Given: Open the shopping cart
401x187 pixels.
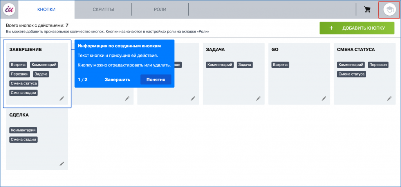Looking at the screenshot, I should pos(367,9).
